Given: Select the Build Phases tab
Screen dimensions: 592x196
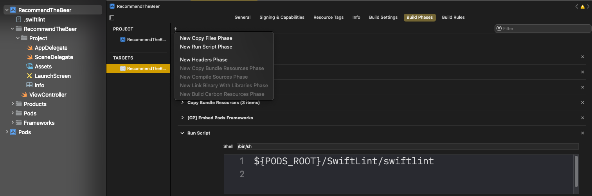Looking at the screenshot, I should coord(420,17).
